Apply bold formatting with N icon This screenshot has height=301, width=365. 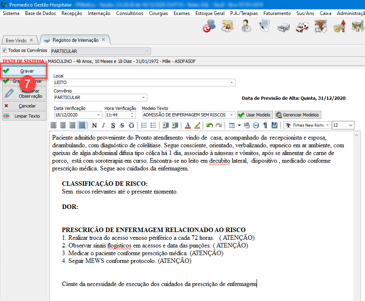click(x=94, y=125)
